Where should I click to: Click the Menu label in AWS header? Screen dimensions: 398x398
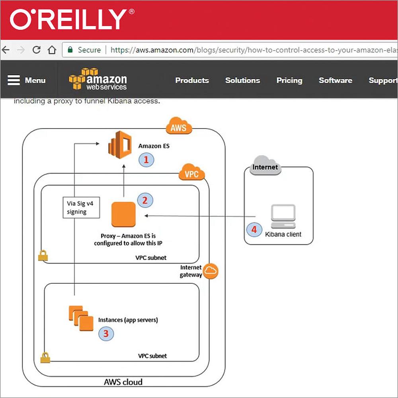point(35,80)
